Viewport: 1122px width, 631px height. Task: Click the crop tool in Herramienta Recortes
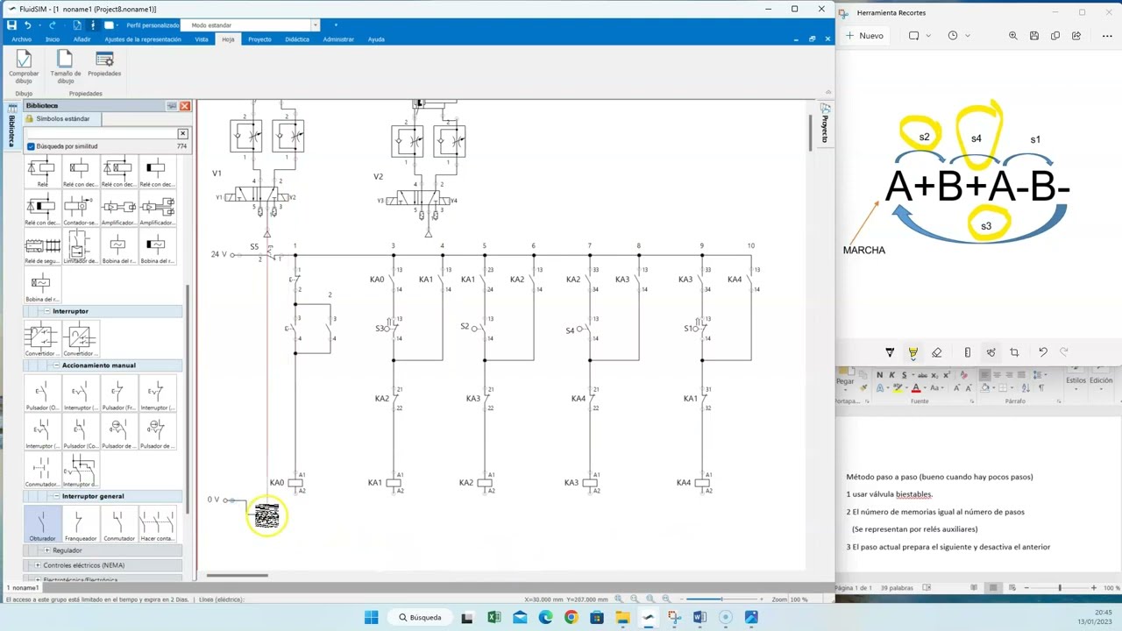pos(1014,352)
